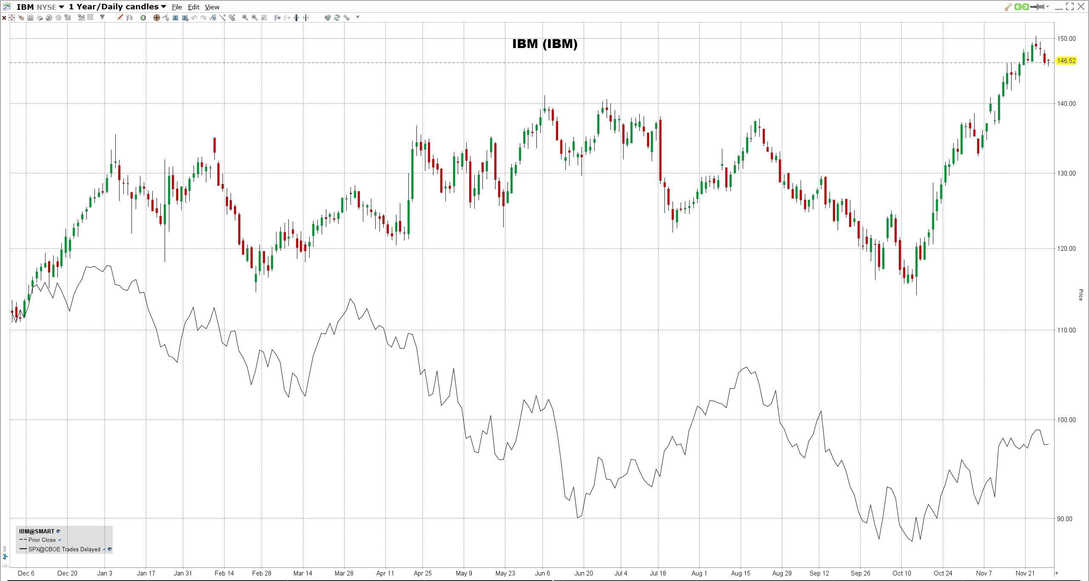Select the arrow pointer annotation tool
Image resolution: width=1089 pixels, height=581 pixels.
pos(166,17)
